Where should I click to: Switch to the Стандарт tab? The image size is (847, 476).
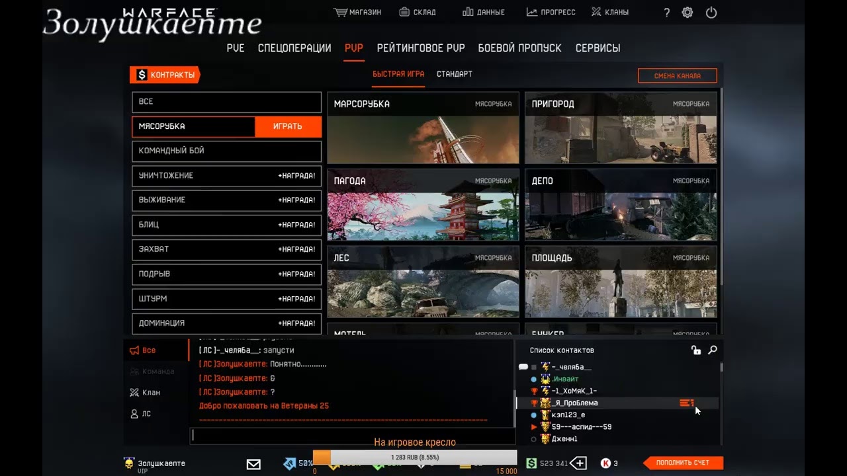[x=455, y=74]
